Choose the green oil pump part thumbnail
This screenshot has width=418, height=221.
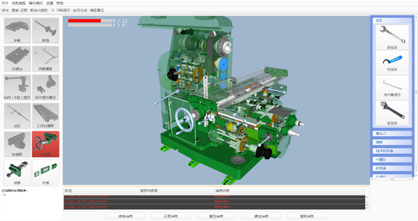point(17,173)
